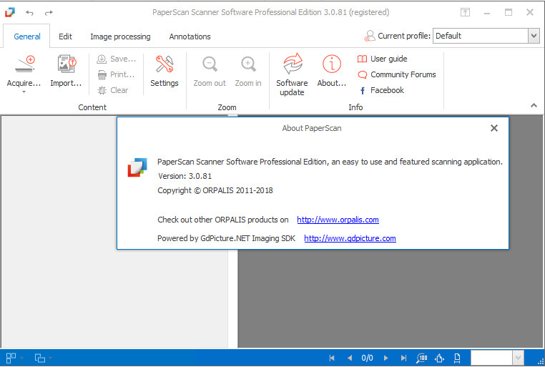This screenshot has height=367, width=545.
Task: Expand the Acquire dropdown arrow
Action: pyautogui.click(x=24, y=92)
